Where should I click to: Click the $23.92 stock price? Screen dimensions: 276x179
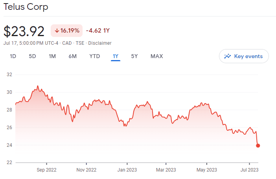click(x=24, y=31)
